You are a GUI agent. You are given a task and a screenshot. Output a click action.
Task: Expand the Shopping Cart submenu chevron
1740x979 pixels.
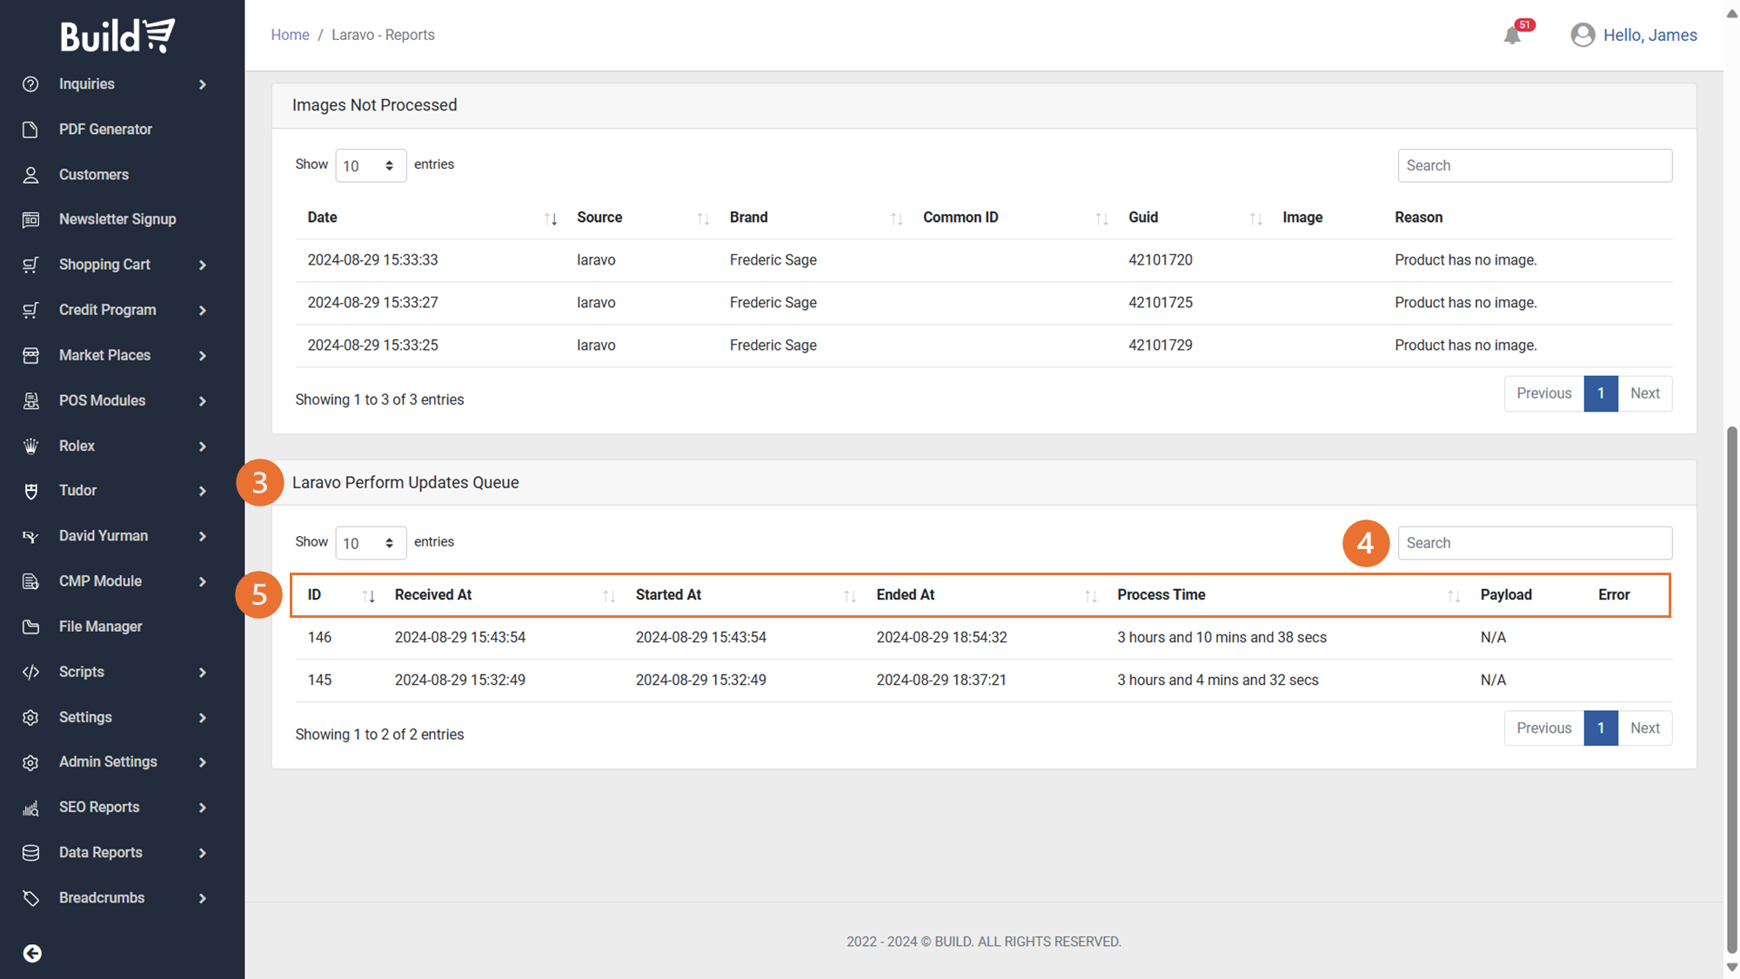(203, 265)
